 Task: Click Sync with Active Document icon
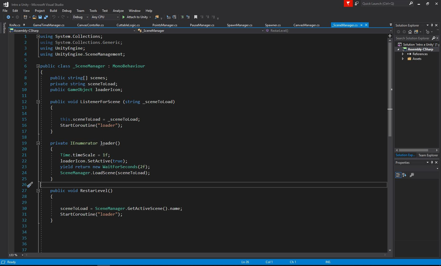(416, 32)
